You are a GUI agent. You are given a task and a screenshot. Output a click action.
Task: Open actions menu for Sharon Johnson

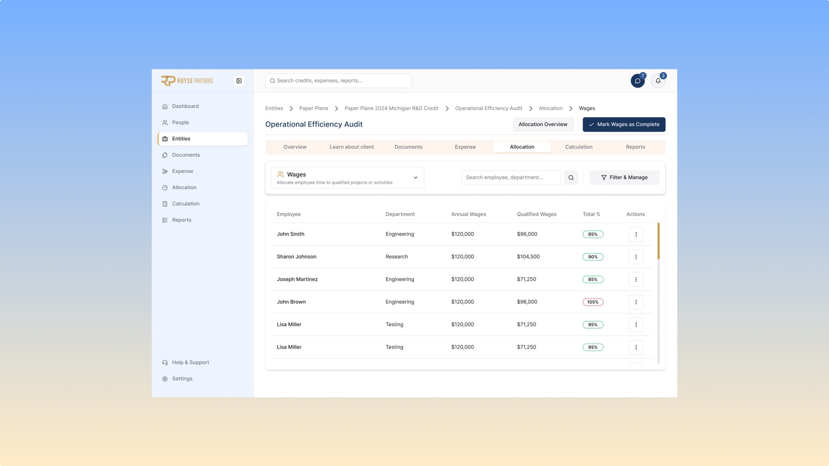(x=636, y=257)
